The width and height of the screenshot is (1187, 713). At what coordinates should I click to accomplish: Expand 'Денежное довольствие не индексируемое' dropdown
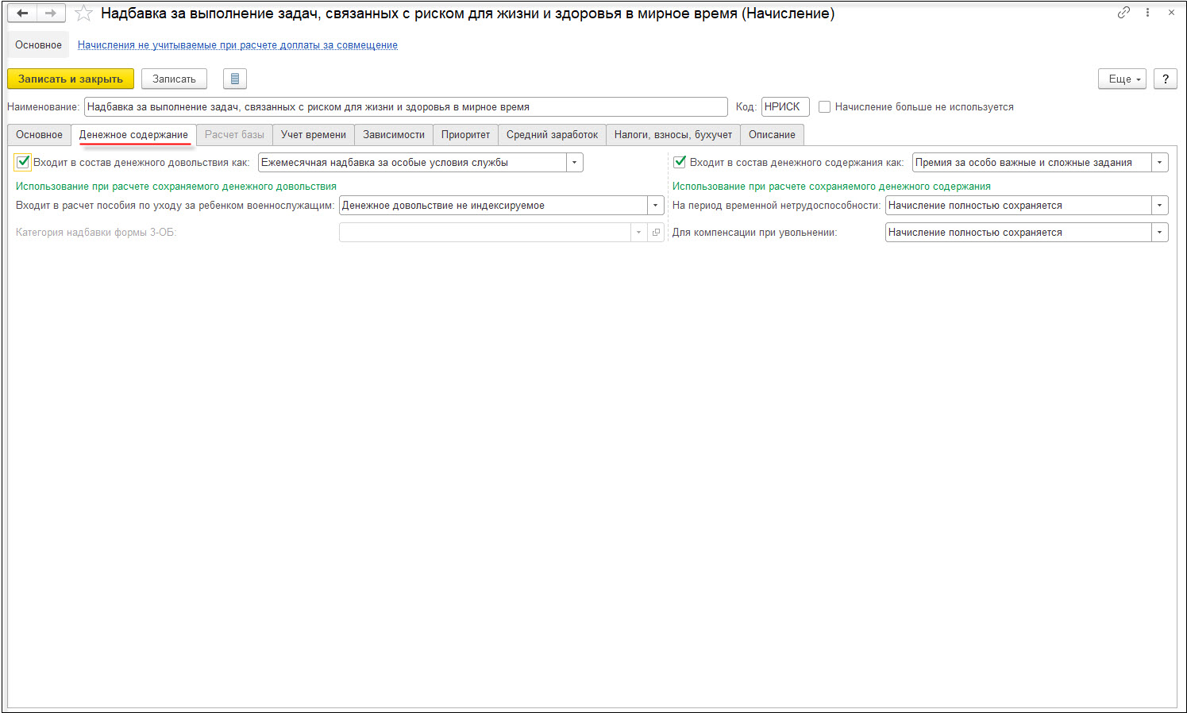tap(656, 206)
